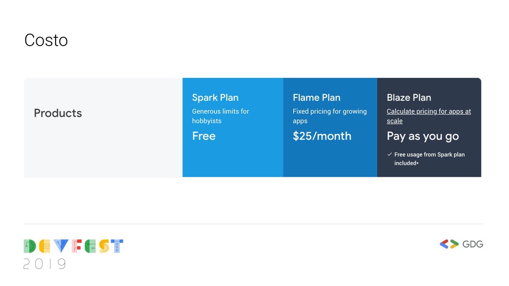Click the Costo slide title

click(46, 40)
